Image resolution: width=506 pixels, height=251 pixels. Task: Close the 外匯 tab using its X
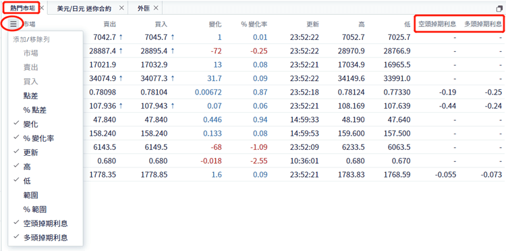coord(156,8)
